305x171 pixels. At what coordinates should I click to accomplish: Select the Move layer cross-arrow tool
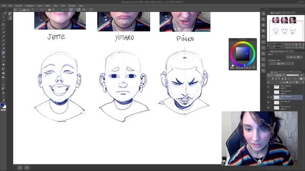click(3, 40)
